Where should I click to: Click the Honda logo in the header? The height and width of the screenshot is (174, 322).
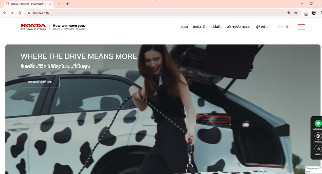[x=33, y=27]
